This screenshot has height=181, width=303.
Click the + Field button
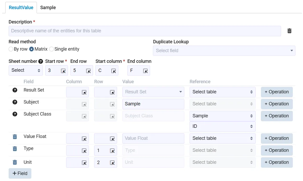pyautogui.click(x=20, y=173)
